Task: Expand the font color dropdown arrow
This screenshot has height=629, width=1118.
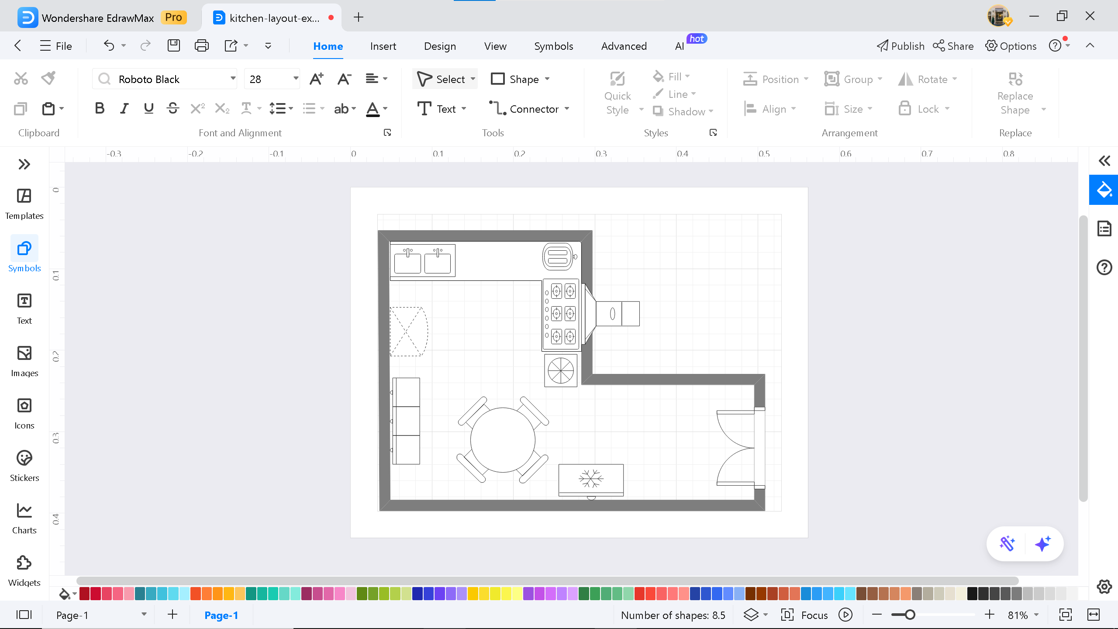Action: click(385, 109)
